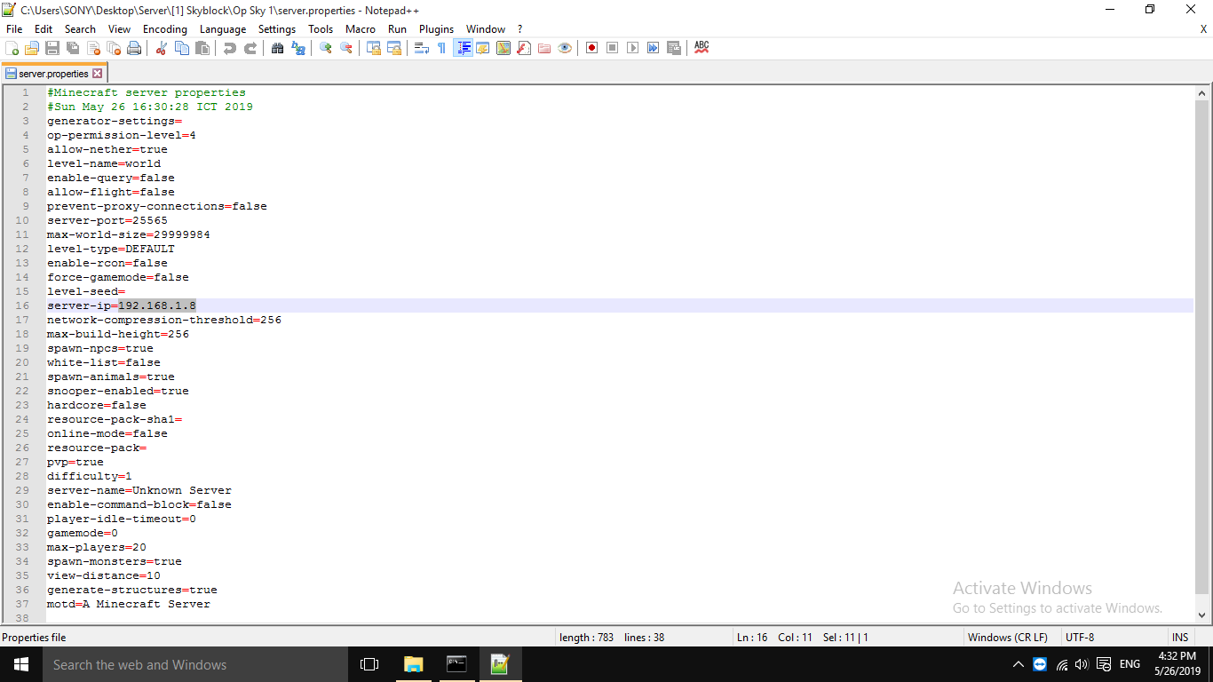Viewport: 1213px width, 682px height.
Task: Start macro recording with the red dot
Action: [592, 48]
